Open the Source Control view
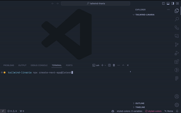181x113 pixels. pos(176,45)
